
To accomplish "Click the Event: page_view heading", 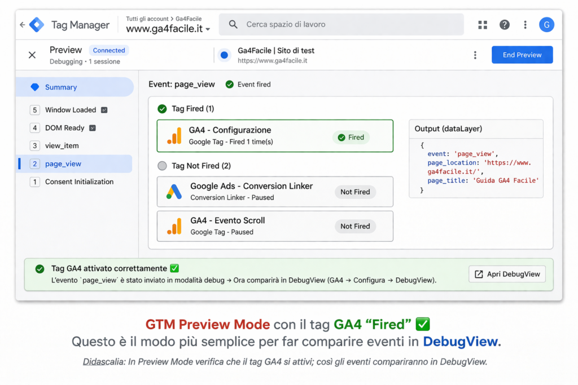I will coord(181,85).
